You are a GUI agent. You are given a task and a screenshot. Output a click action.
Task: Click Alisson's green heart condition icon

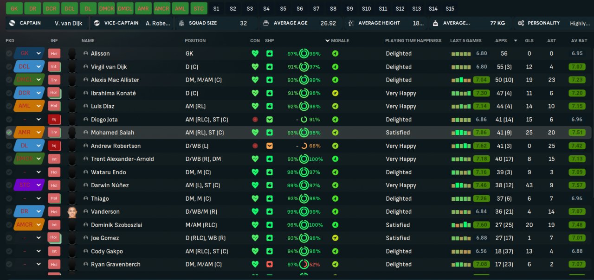[x=255, y=53]
